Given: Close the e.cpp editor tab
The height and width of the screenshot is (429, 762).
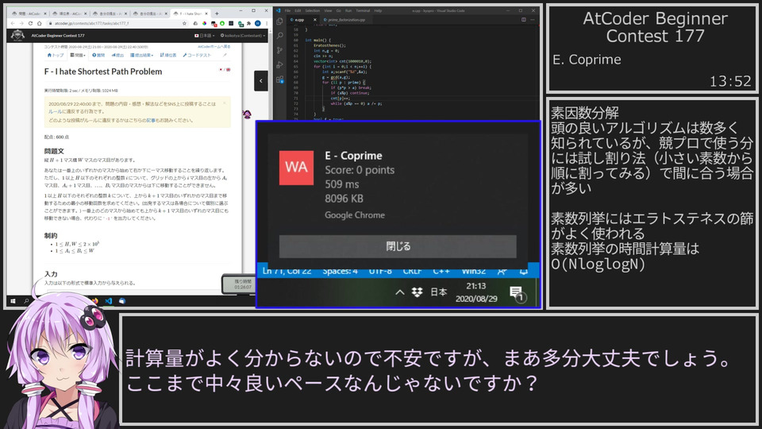Looking at the screenshot, I should pos(315,20).
